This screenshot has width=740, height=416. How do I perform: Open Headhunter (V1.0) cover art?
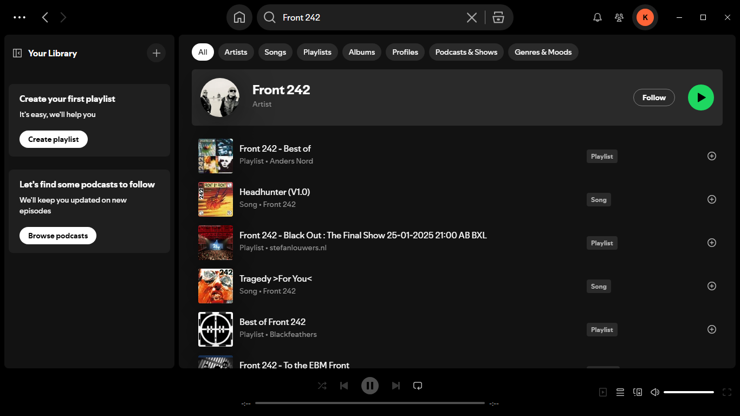click(216, 199)
